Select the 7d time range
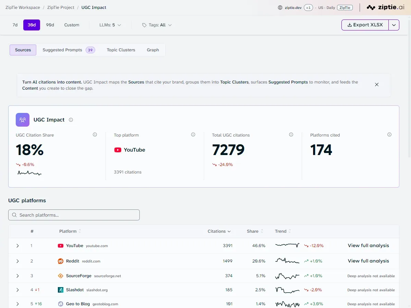Screen dimensions: 411x308 (x=15, y=25)
